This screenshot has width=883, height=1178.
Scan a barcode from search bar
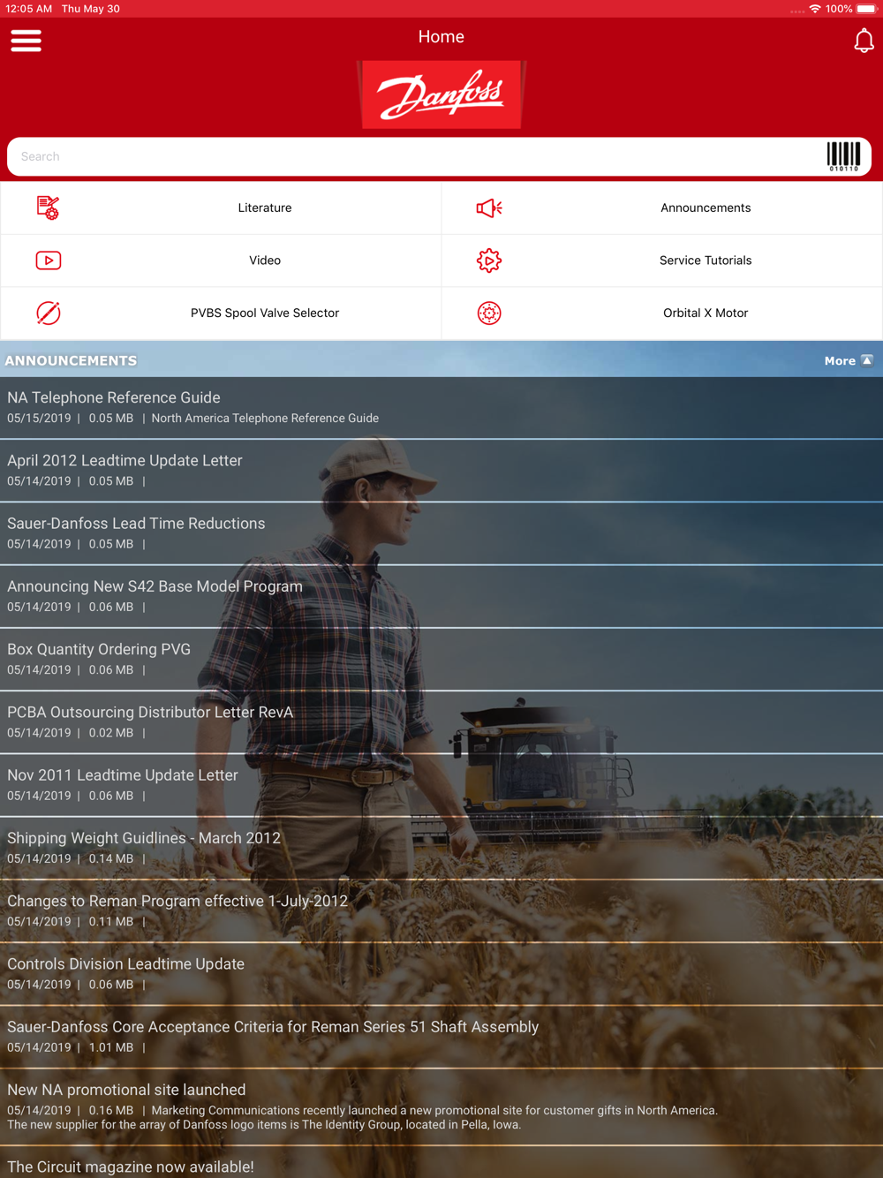(x=843, y=156)
